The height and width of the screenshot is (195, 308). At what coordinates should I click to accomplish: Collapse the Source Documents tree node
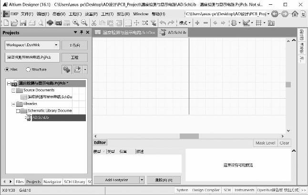(13, 90)
